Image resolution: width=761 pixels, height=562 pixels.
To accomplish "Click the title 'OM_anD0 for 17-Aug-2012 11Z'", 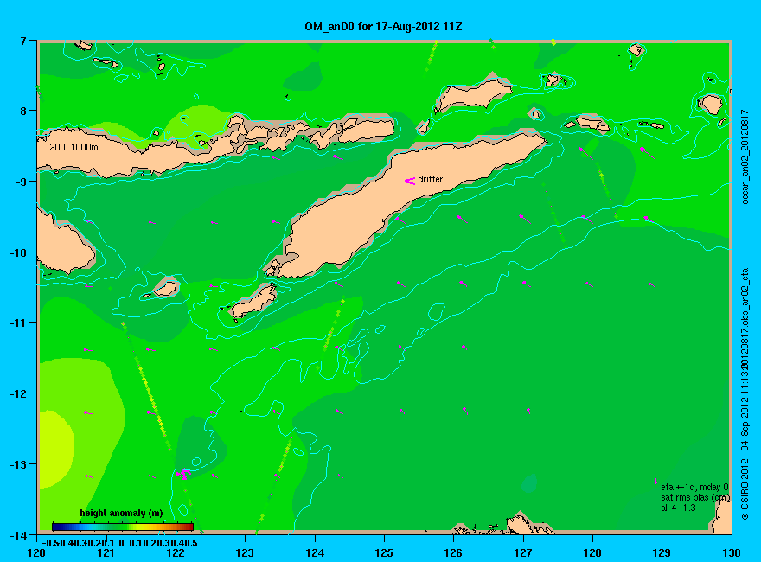I will tap(383, 27).
